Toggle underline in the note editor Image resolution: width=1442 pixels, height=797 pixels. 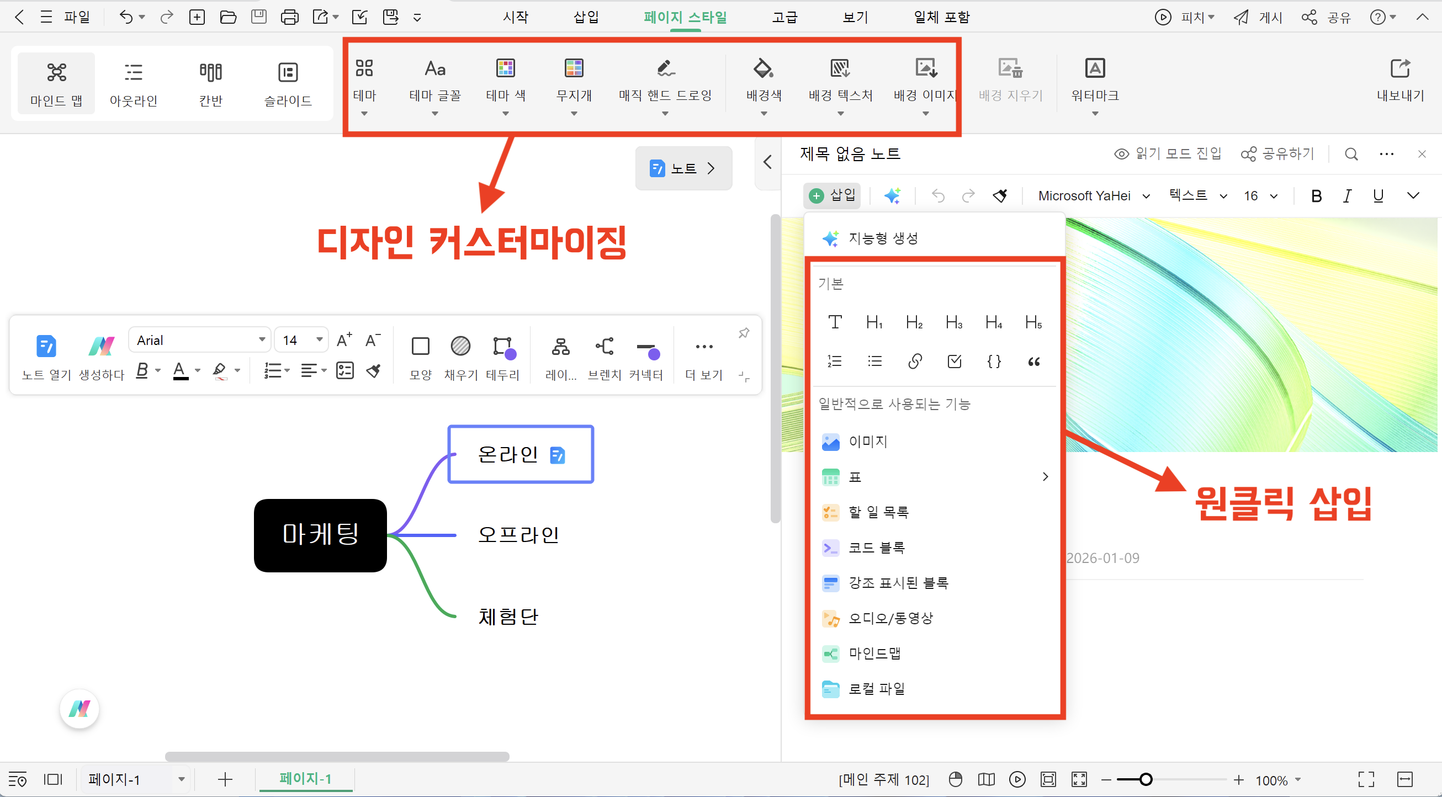(x=1377, y=196)
